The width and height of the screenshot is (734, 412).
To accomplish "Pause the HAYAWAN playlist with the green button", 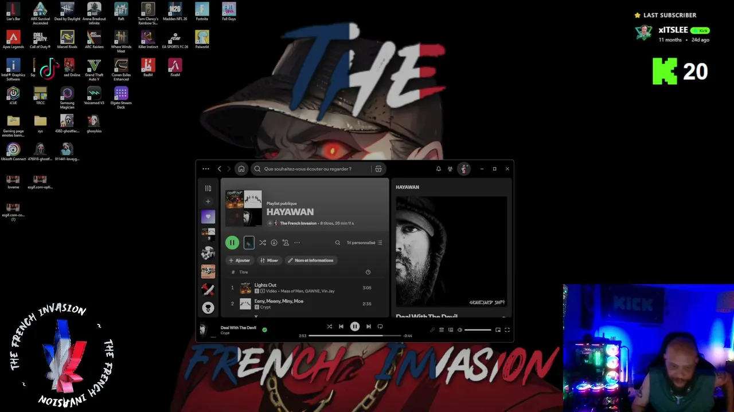I will pyautogui.click(x=232, y=243).
